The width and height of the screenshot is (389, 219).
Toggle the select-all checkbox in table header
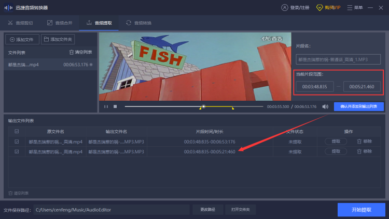pyautogui.click(x=17, y=131)
